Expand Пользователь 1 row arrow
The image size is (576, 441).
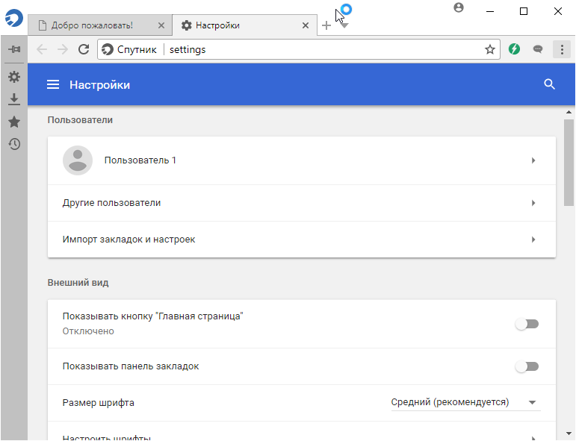point(533,160)
